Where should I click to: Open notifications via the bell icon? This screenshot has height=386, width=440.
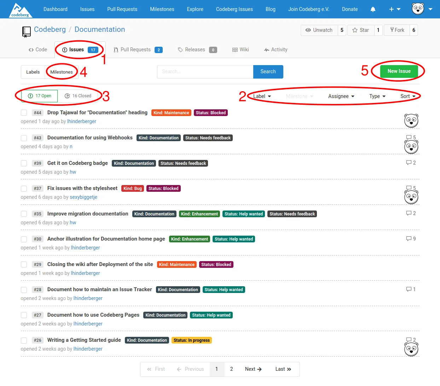[x=373, y=9]
